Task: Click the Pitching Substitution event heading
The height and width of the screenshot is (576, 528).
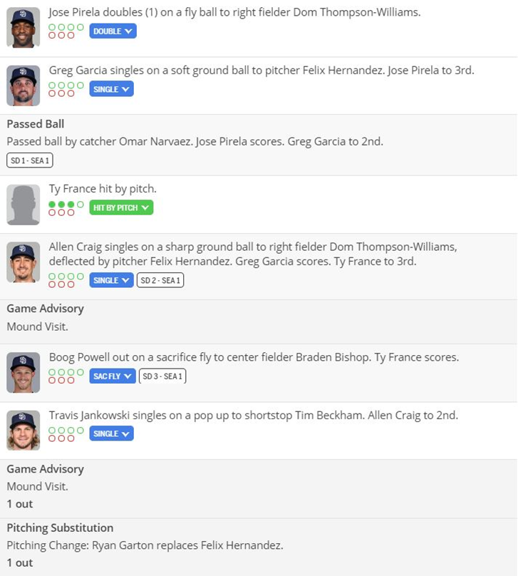Action: [x=60, y=528]
